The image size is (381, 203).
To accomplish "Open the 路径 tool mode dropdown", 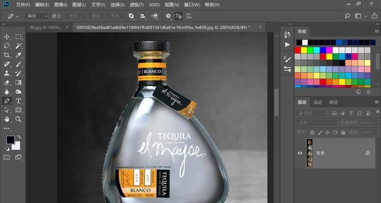I will pos(37,16).
